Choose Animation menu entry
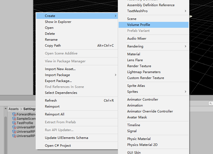This screenshot has height=154, width=213. pos(154,105)
